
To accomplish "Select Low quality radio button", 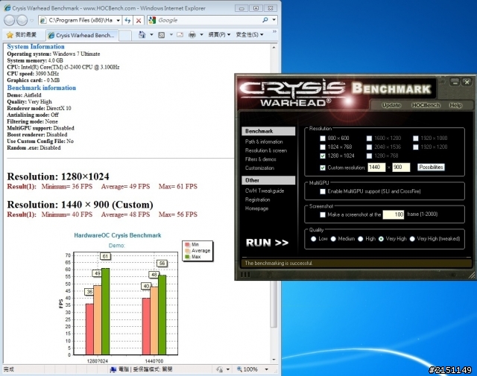I will (x=313, y=239).
